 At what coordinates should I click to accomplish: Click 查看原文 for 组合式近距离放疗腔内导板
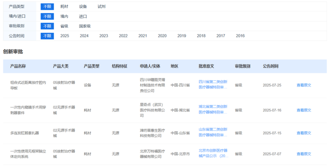304,85
